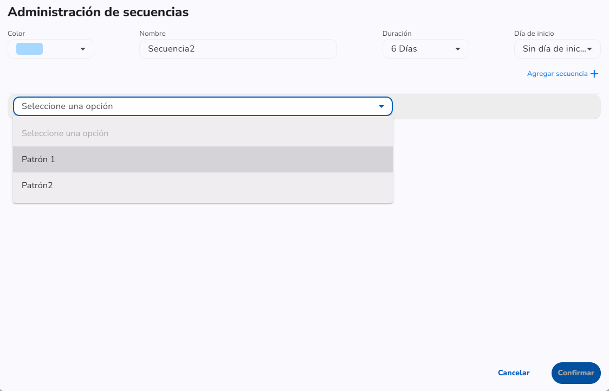This screenshot has height=391, width=609.
Task: Click the blue caret of the pattern selector
Action: 381,106
